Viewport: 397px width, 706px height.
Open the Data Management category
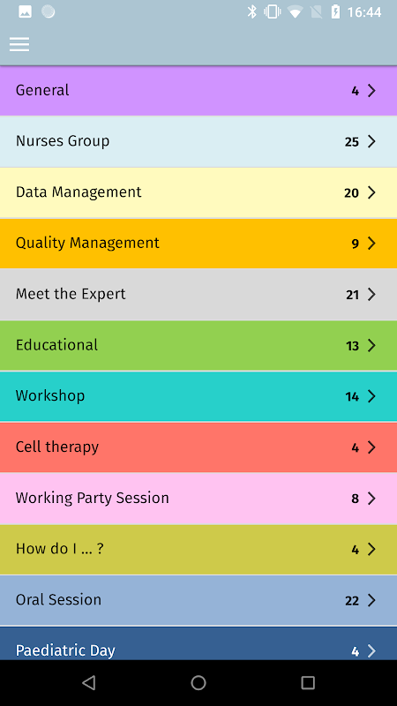tap(198, 192)
